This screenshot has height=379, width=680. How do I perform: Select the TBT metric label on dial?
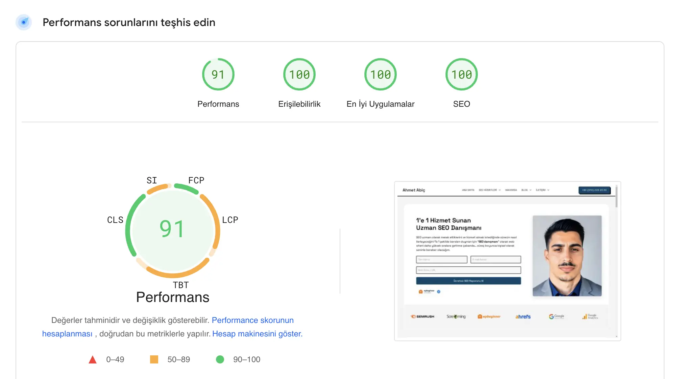coord(181,285)
